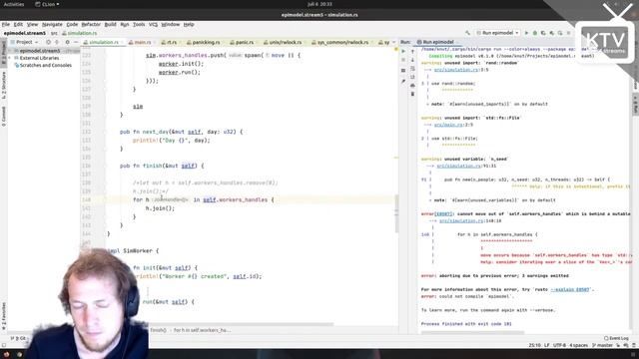The width and height of the screenshot is (639, 359).
Task: Click the expand/collapse all icon in Project panel
Action: tap(57, 42)
